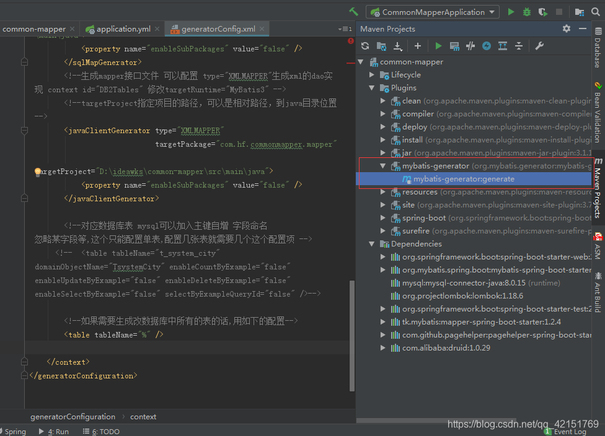Collapse the Plugins node
Screen dimensions: 605x436
[x=371, y=88]
